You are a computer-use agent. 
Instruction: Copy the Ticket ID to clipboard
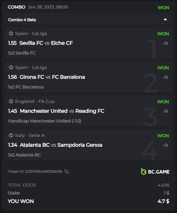click(66, 171)
